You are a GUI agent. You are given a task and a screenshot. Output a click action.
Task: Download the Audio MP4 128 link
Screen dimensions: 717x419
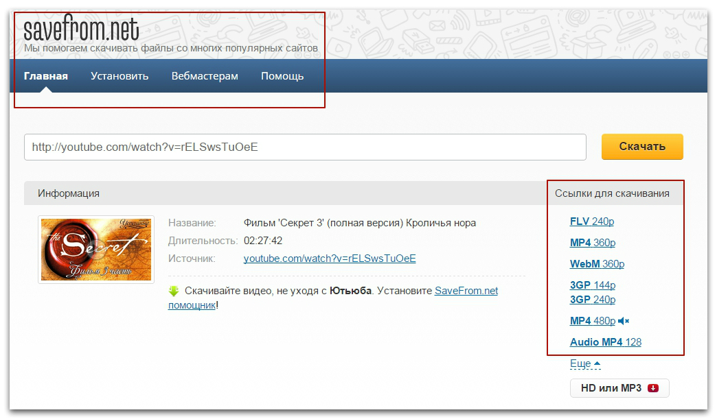[606, 342]
